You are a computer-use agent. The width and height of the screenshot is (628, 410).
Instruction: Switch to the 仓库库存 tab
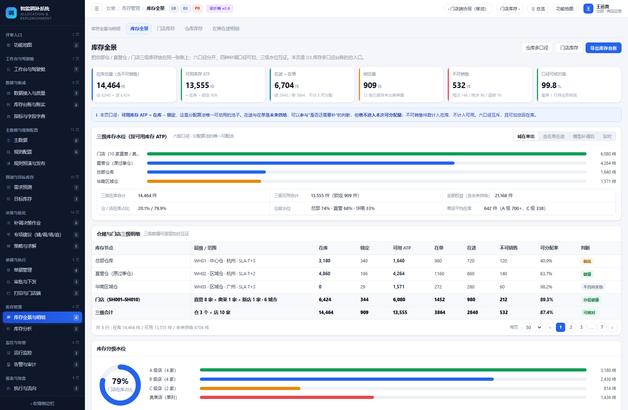194,29
